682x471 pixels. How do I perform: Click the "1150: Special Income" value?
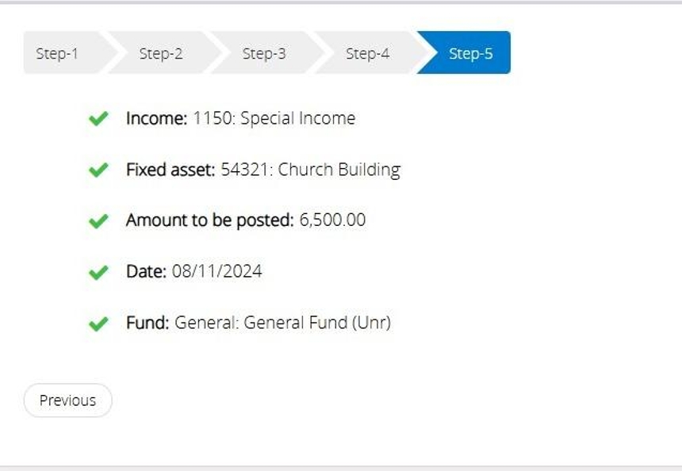click(x=274, y=119)
